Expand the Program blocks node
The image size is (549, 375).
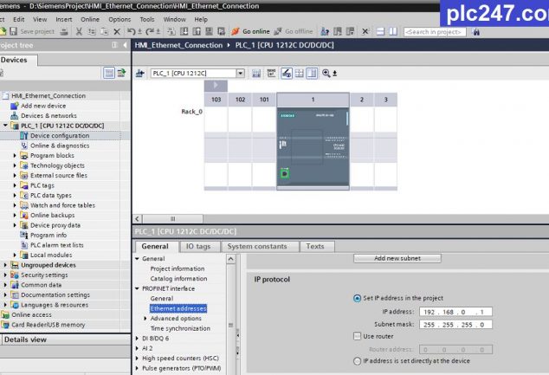[15, 156]
